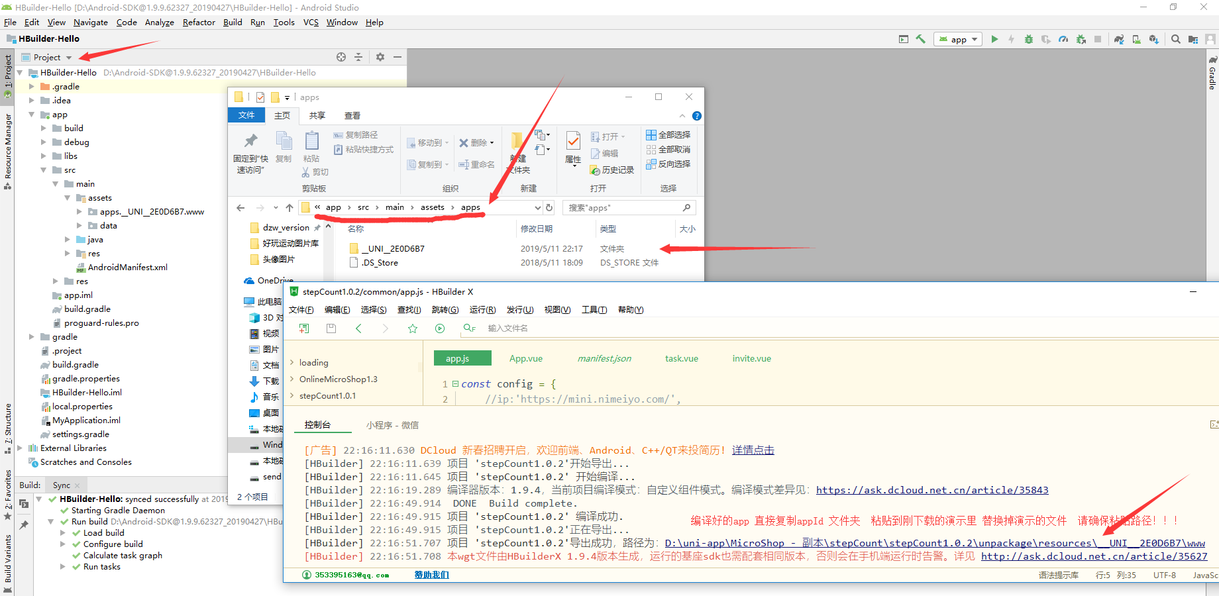Image resolution: width=1219 pixels, height=596 pixels.
Task: Expand the stepCount1.0.1 project in HBuilder X
Action: (x=292, y=395)
